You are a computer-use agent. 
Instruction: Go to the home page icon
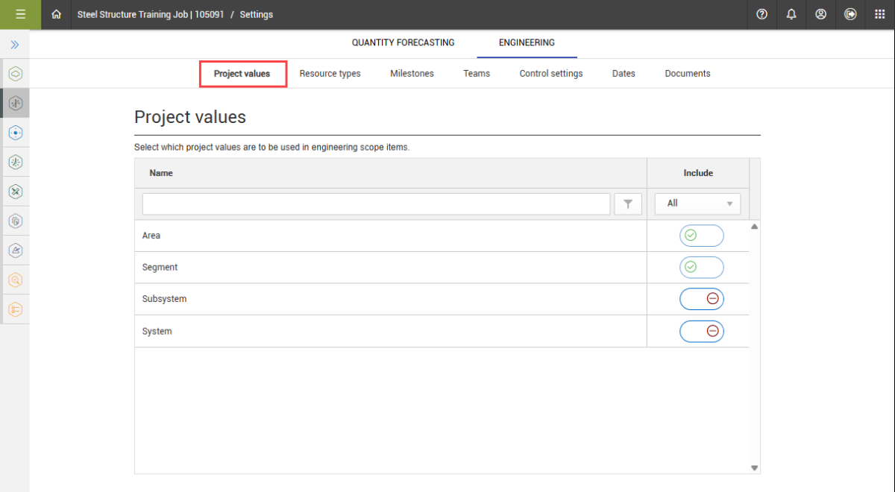(57, 14)
